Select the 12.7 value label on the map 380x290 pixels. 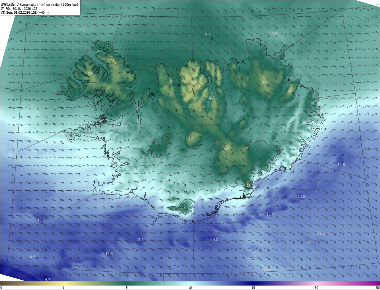311,241
